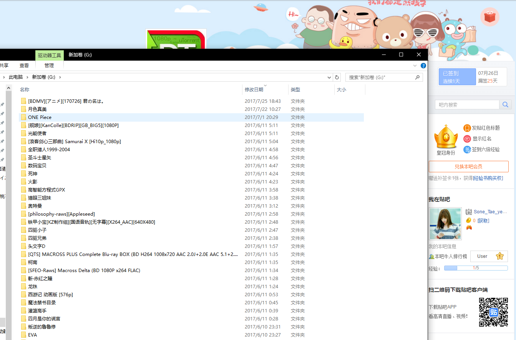The width and height of the screenshot is (516, 340).
Task: Click the 已签到 check-in button
Action: click(x=457, y=77)
